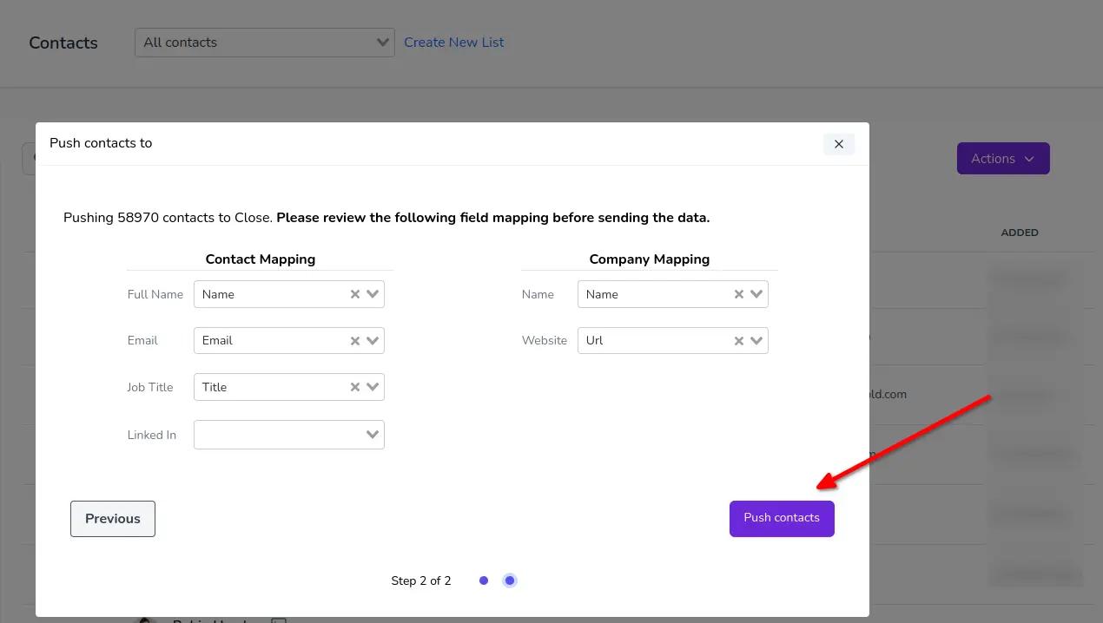Go back with the Previous button
The width and height of the screenshot is (1103, 623).
click(113, 519)
